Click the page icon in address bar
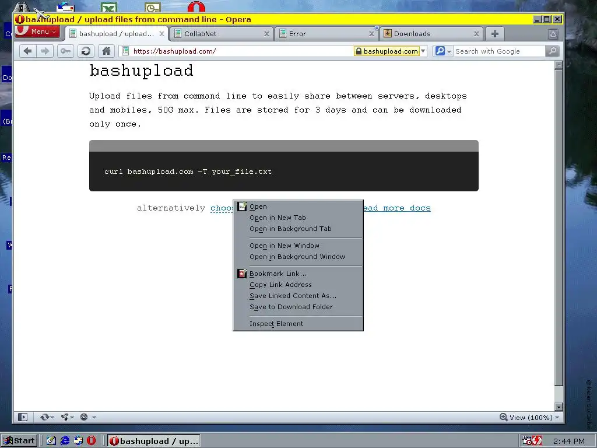Screen dimensions: 597x448 [125, 51]
